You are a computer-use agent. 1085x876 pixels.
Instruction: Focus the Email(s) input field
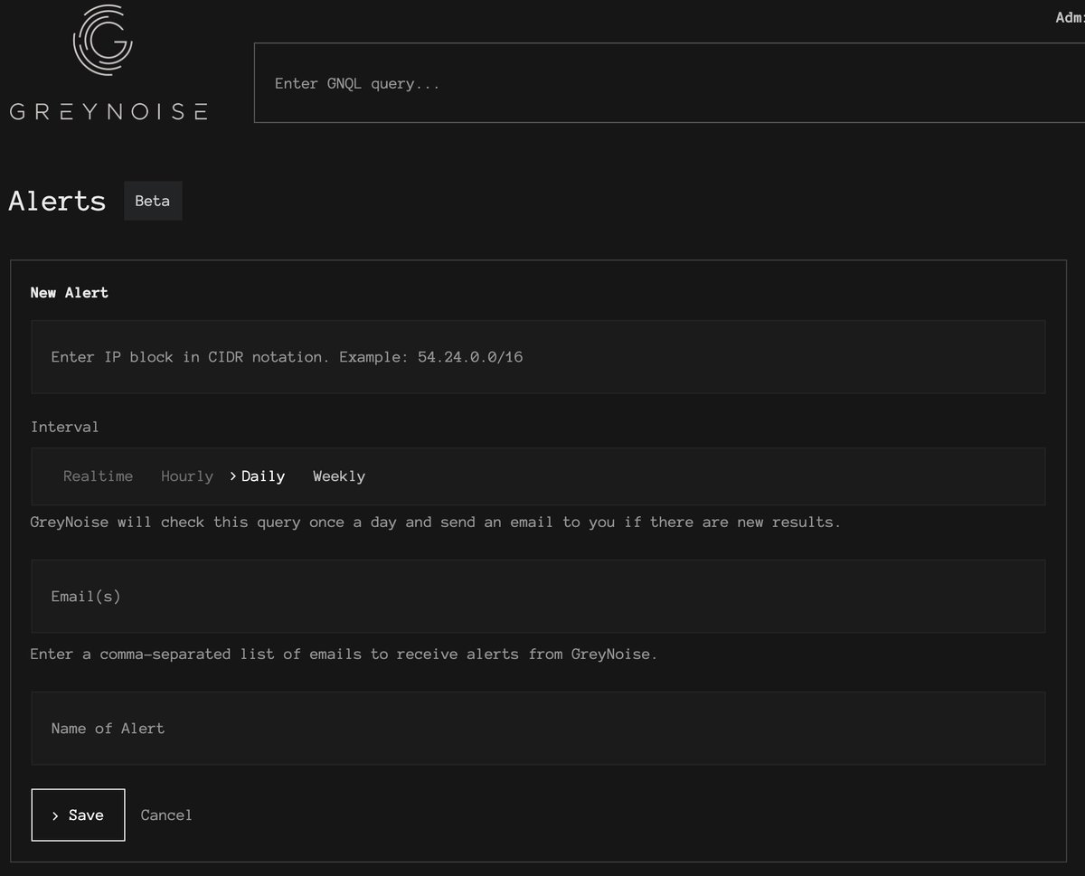(538, 597)
